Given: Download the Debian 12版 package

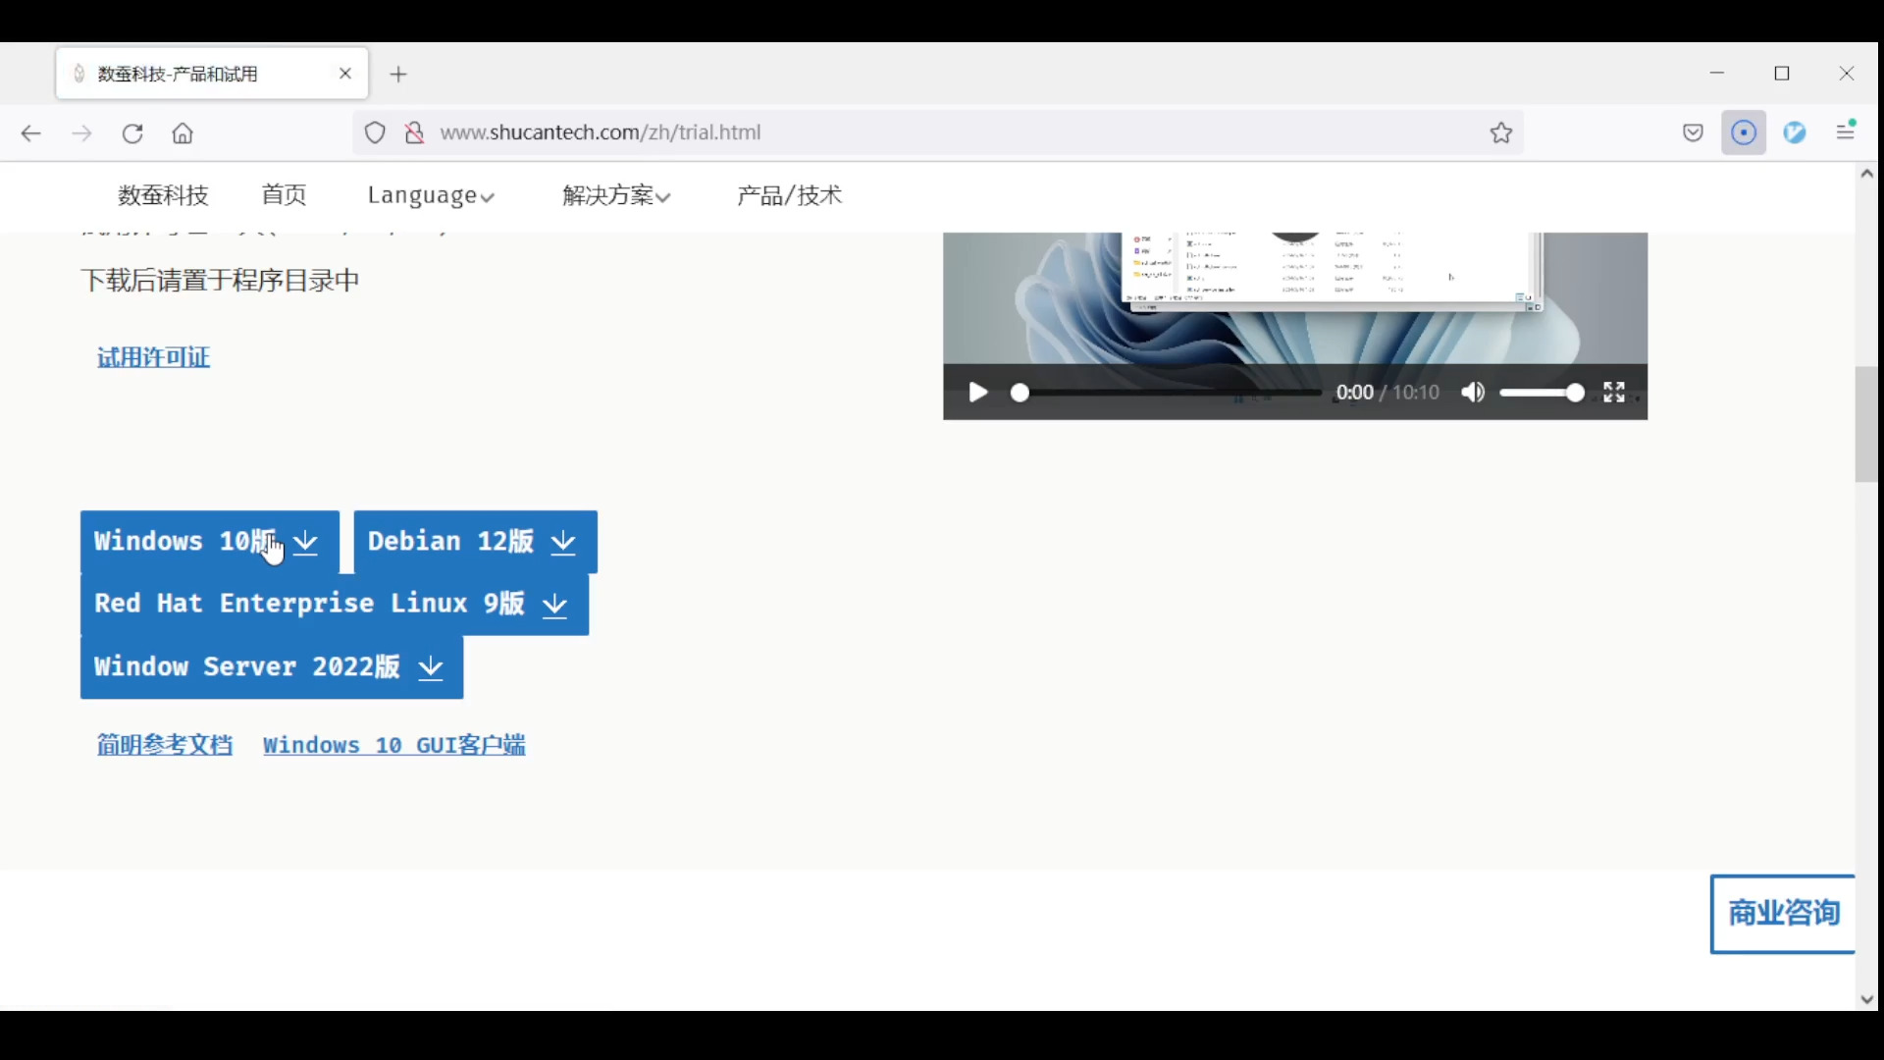Looking at the screenshot, I should [475, 542].
